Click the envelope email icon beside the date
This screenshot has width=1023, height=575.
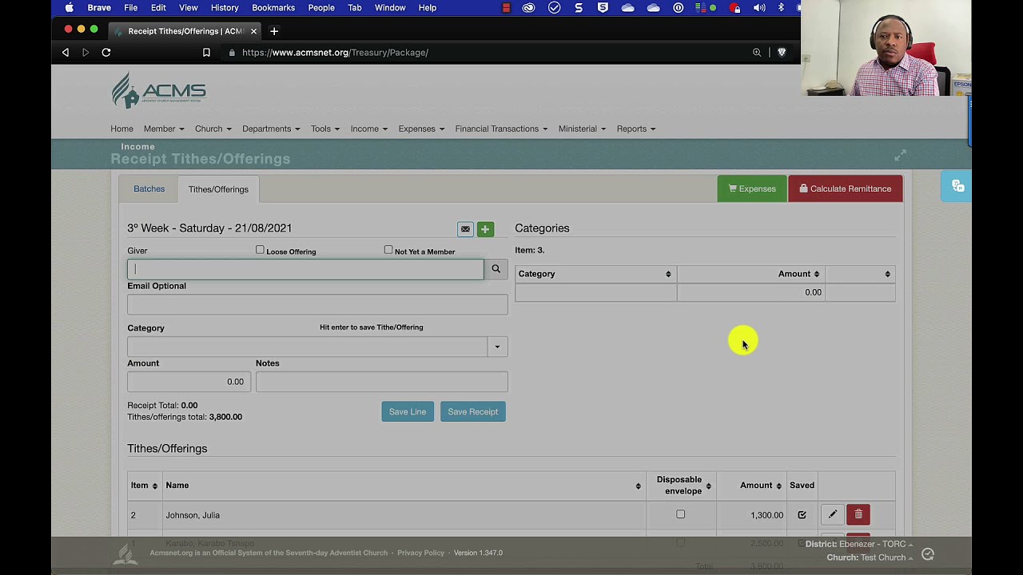465,229
